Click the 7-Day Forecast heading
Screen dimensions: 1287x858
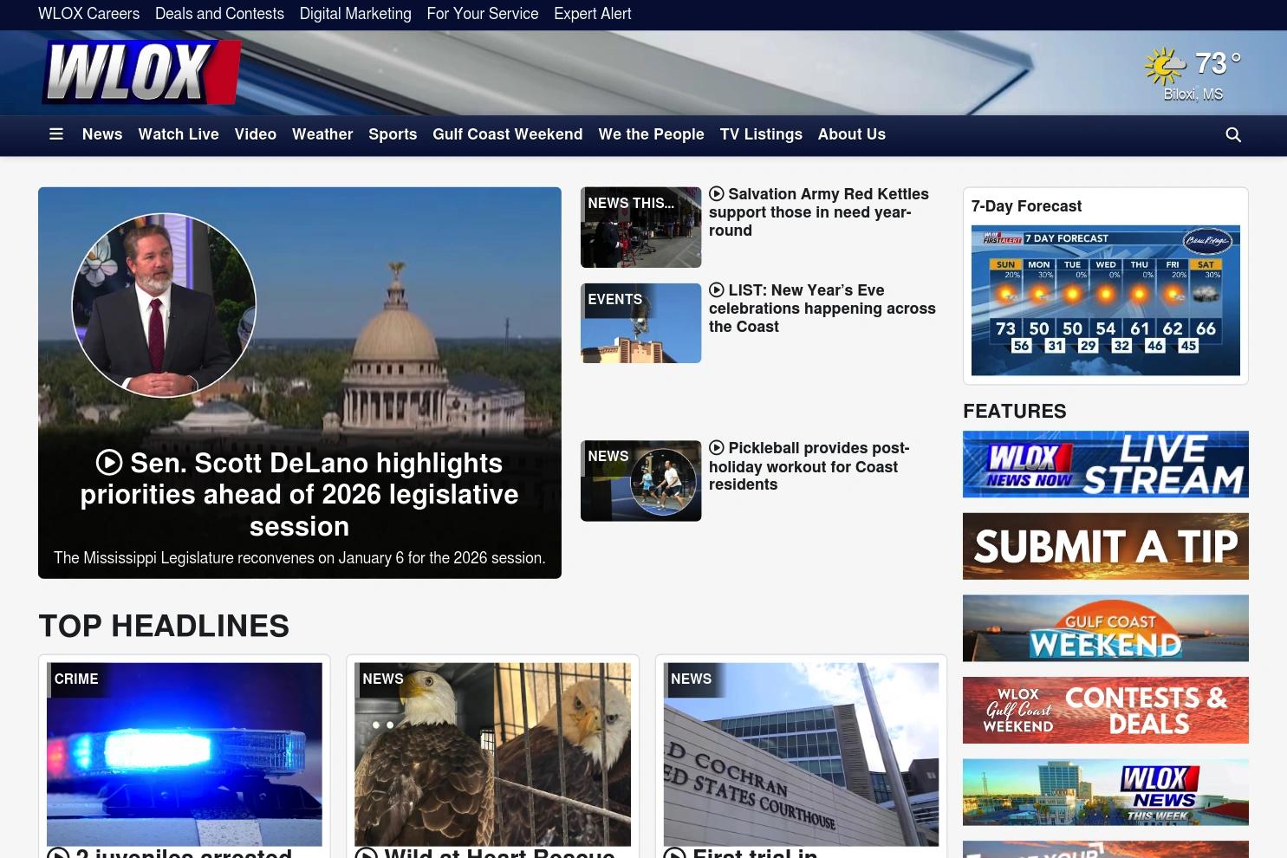coord(1026,206)
